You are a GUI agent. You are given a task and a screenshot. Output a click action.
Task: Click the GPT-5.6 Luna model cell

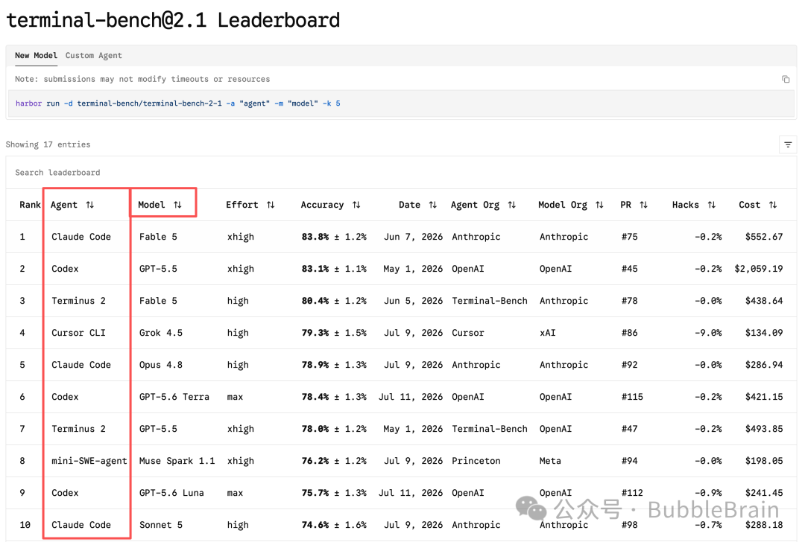pos(171,493)
